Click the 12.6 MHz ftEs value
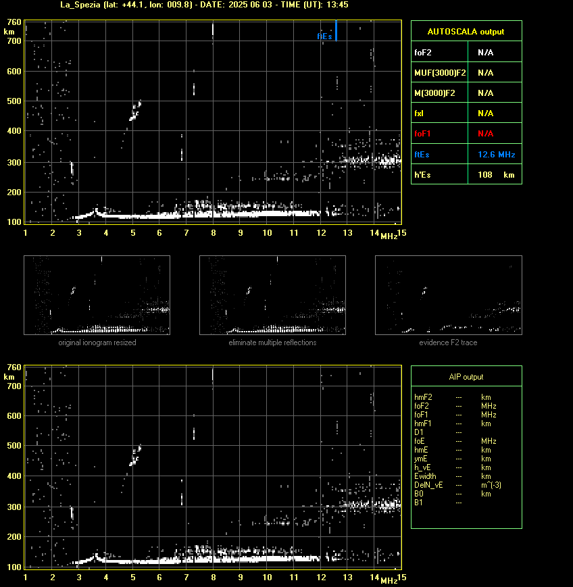The image size is (573, 587). click(x=496, y=154)
